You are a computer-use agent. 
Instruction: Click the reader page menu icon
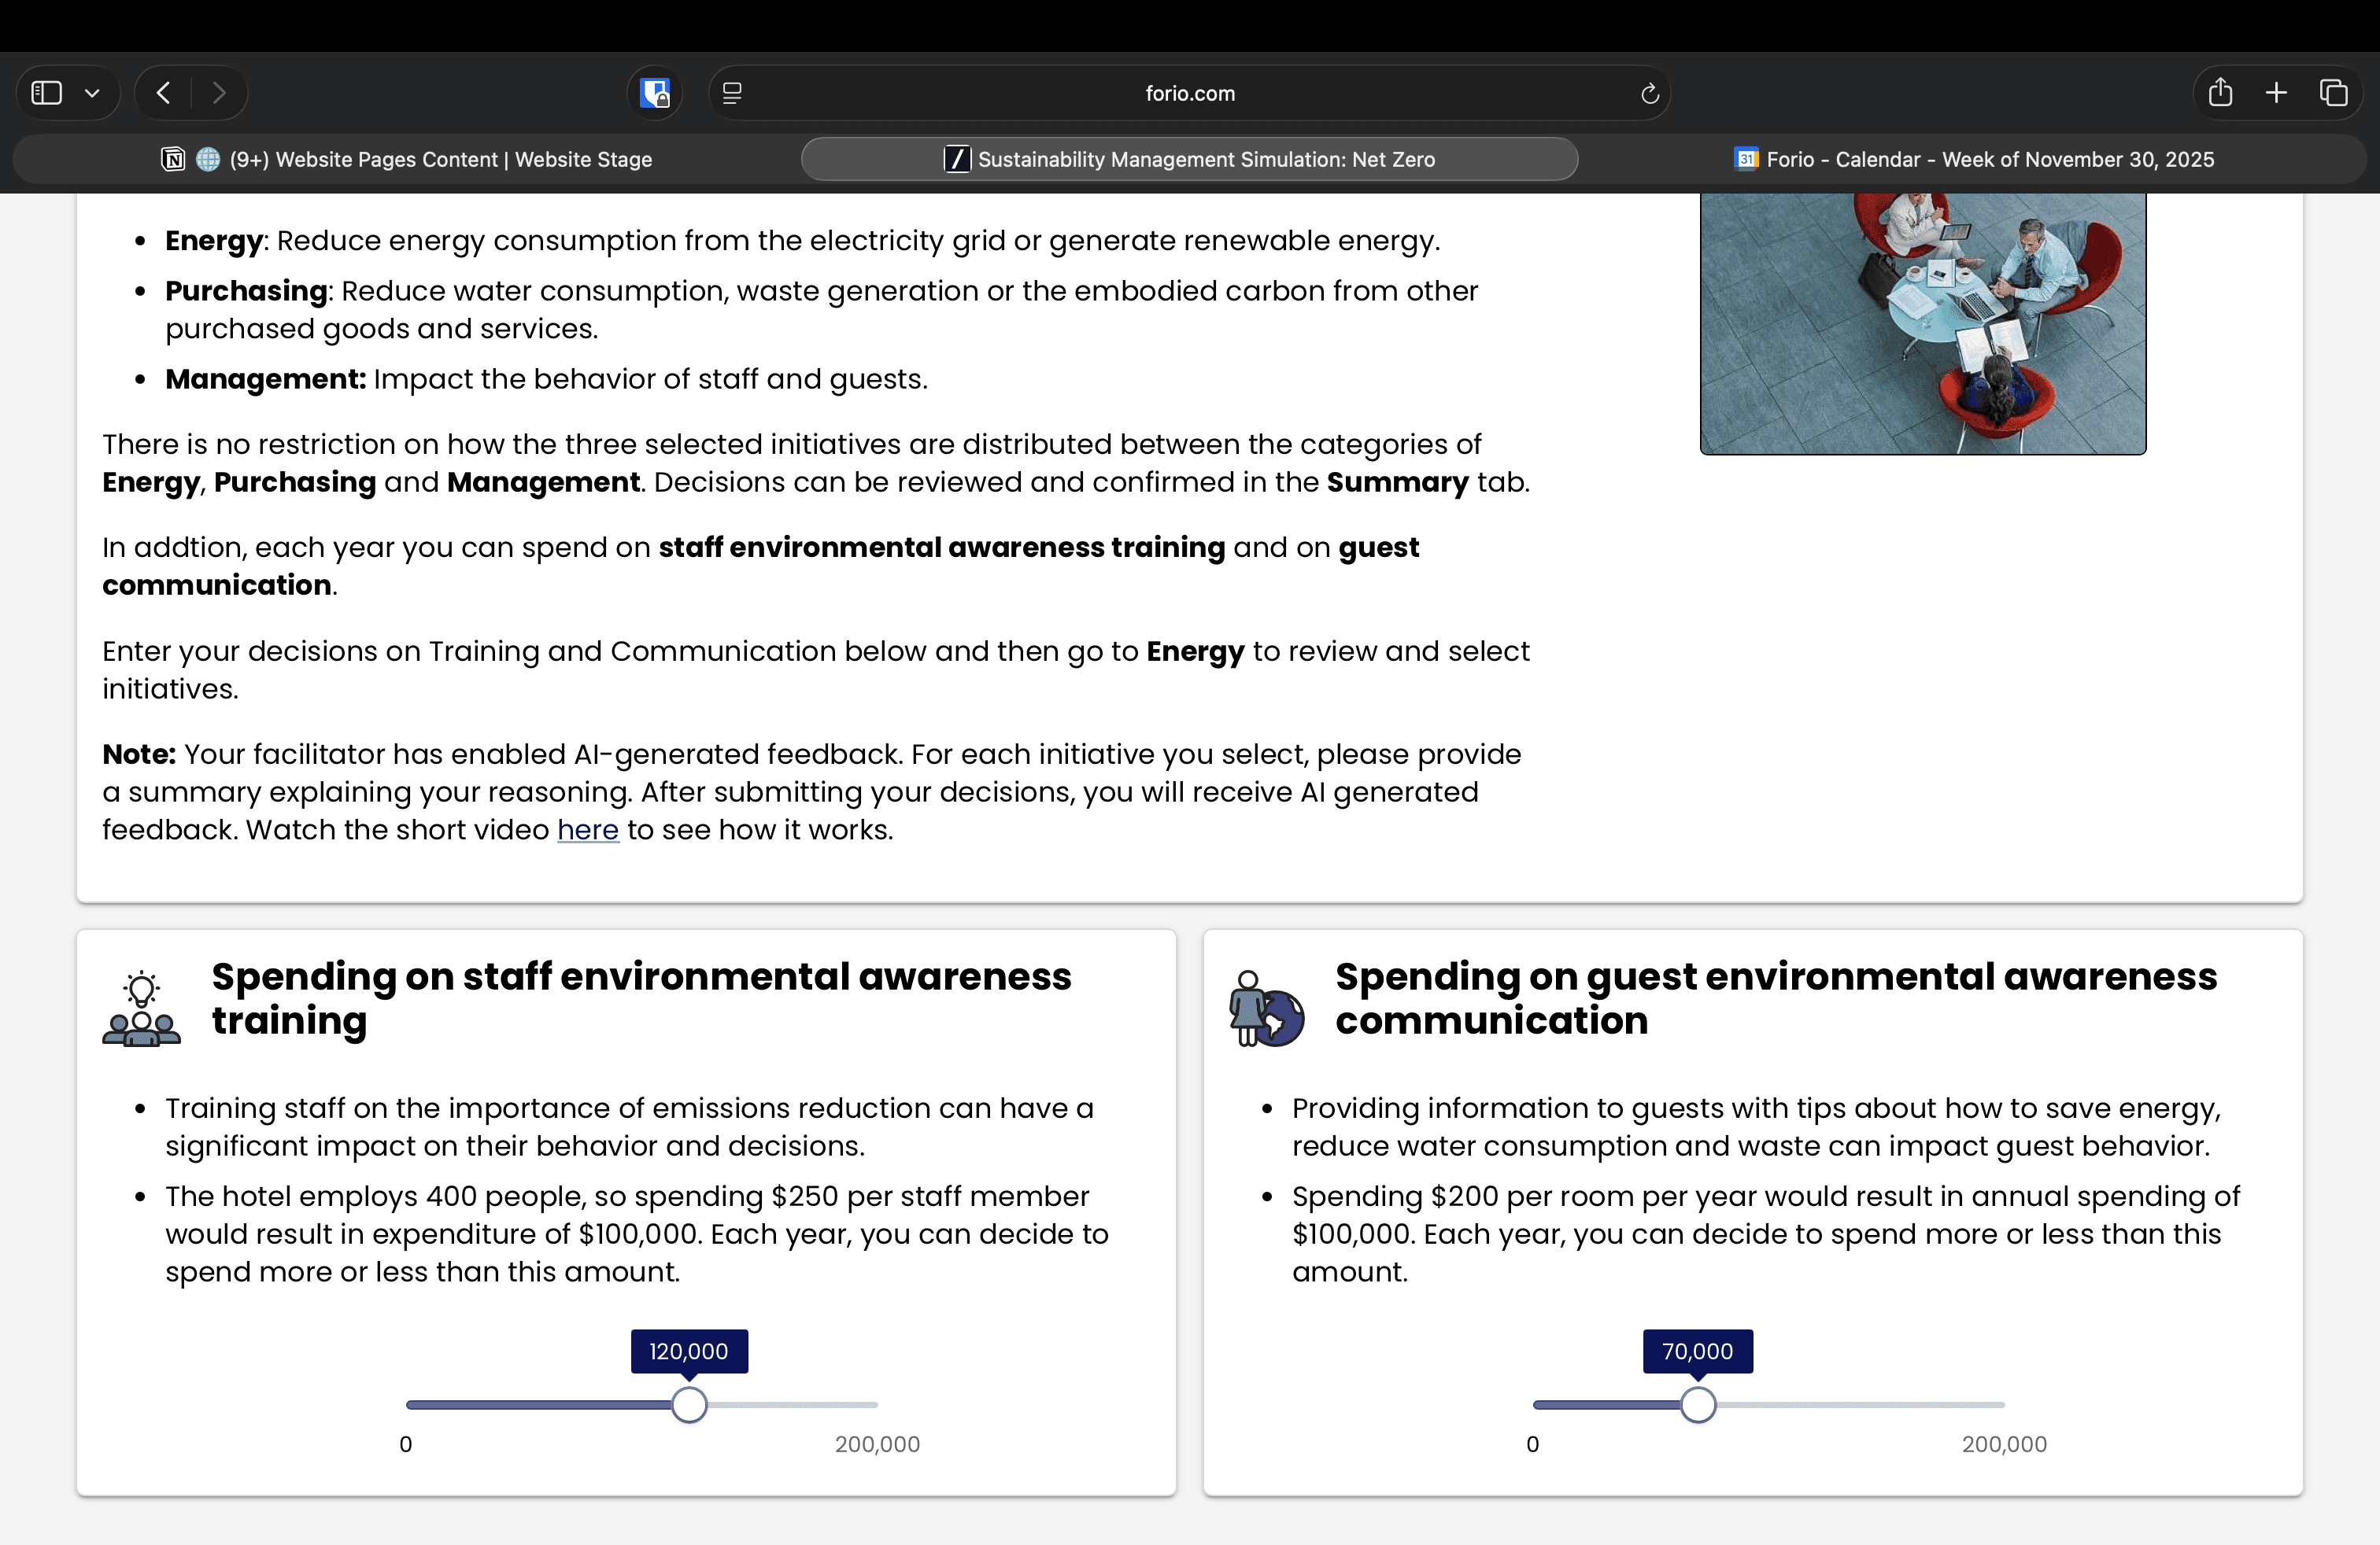tap(732, 93)
